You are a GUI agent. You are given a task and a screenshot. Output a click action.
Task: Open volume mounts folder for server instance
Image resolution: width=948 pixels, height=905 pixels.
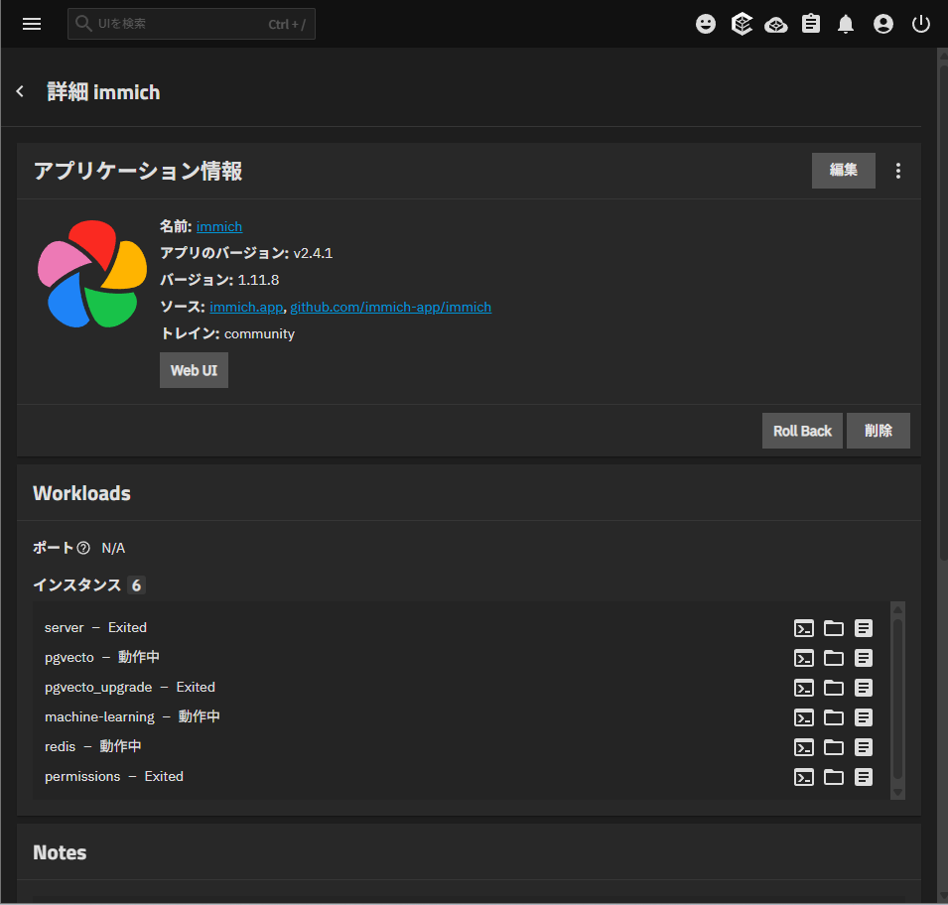[833, 628]
